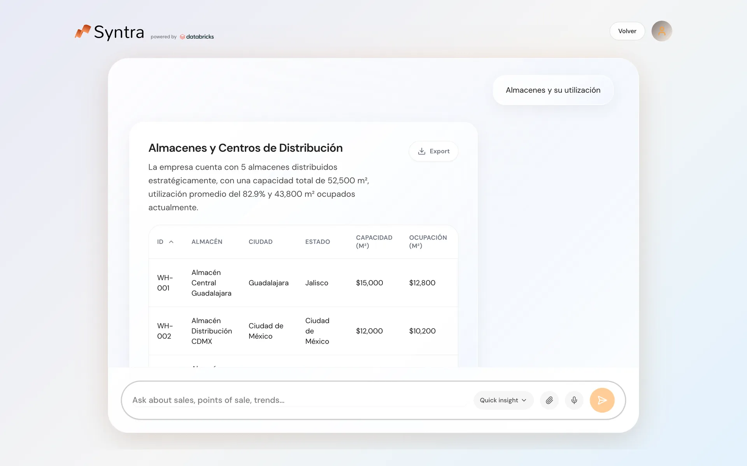747x466 pixels.
Task: Click the $12,800 occupancy value
Action: 422,283
